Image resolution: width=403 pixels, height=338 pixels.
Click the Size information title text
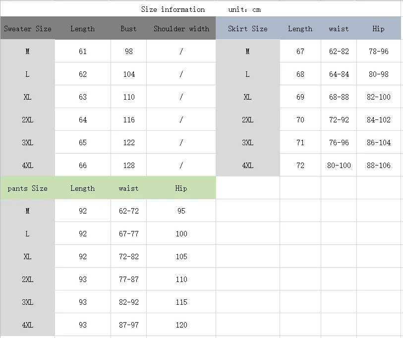coord(173,9)
